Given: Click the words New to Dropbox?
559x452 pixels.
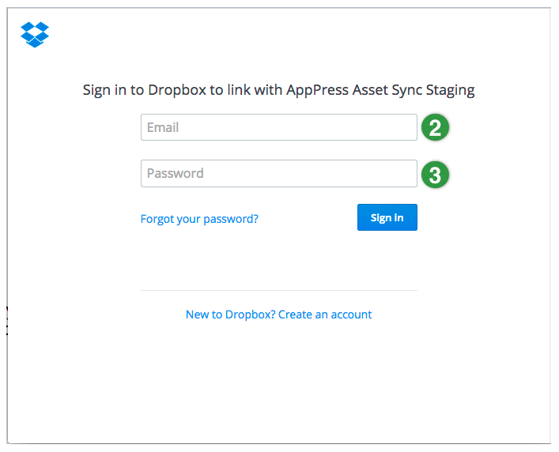Looking at the screenshot, I should (x=231, y=315).
